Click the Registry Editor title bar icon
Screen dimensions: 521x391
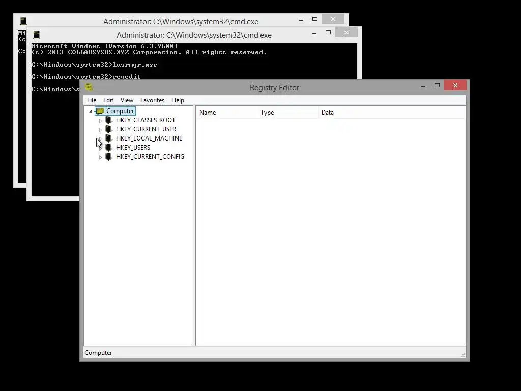(89, 87)
